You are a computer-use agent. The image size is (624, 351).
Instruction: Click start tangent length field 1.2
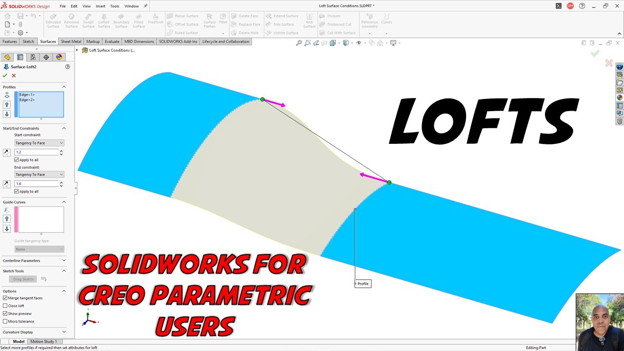36,152
